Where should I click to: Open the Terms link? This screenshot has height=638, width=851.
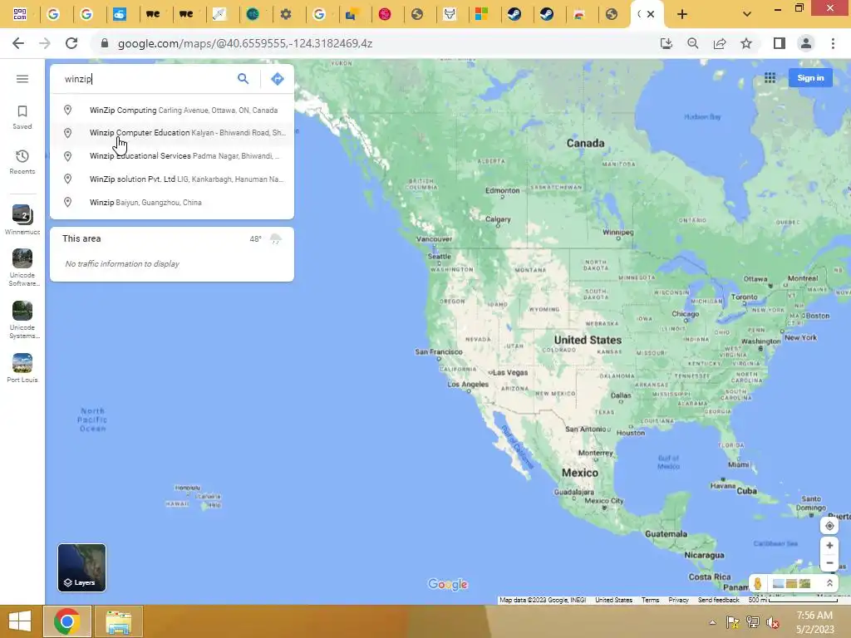[650, 600]
